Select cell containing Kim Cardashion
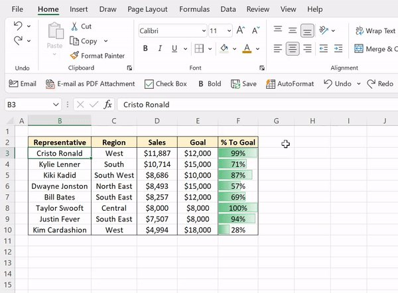The width and height of the screenshot is (398, 293). 60,230
